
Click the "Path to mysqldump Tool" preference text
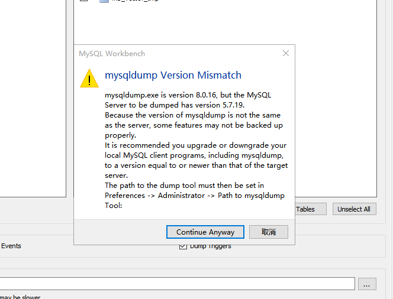click(195, 200)
